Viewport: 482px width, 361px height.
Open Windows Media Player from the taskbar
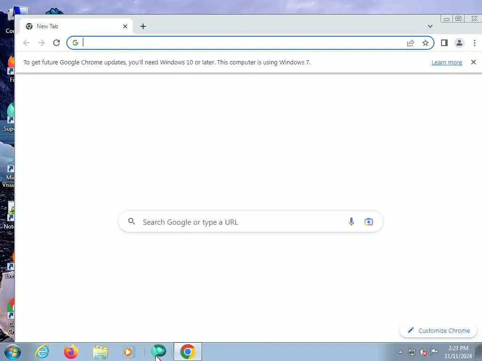pos(129,352)
